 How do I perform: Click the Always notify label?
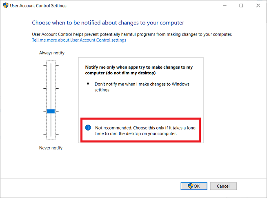click(51, 53)
